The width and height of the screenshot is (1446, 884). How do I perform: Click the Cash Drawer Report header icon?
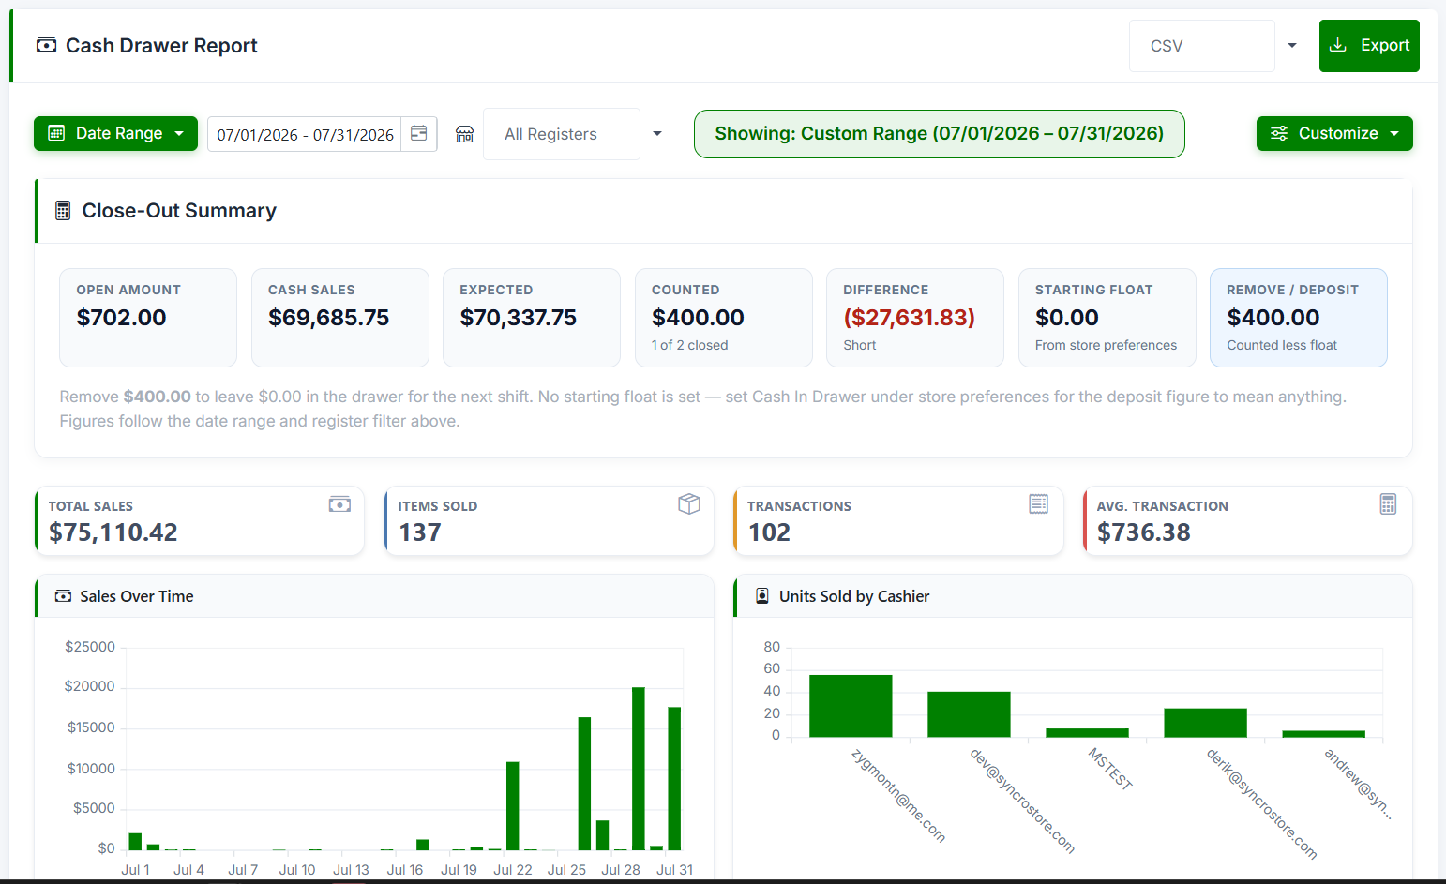click(x=46, y=45)
